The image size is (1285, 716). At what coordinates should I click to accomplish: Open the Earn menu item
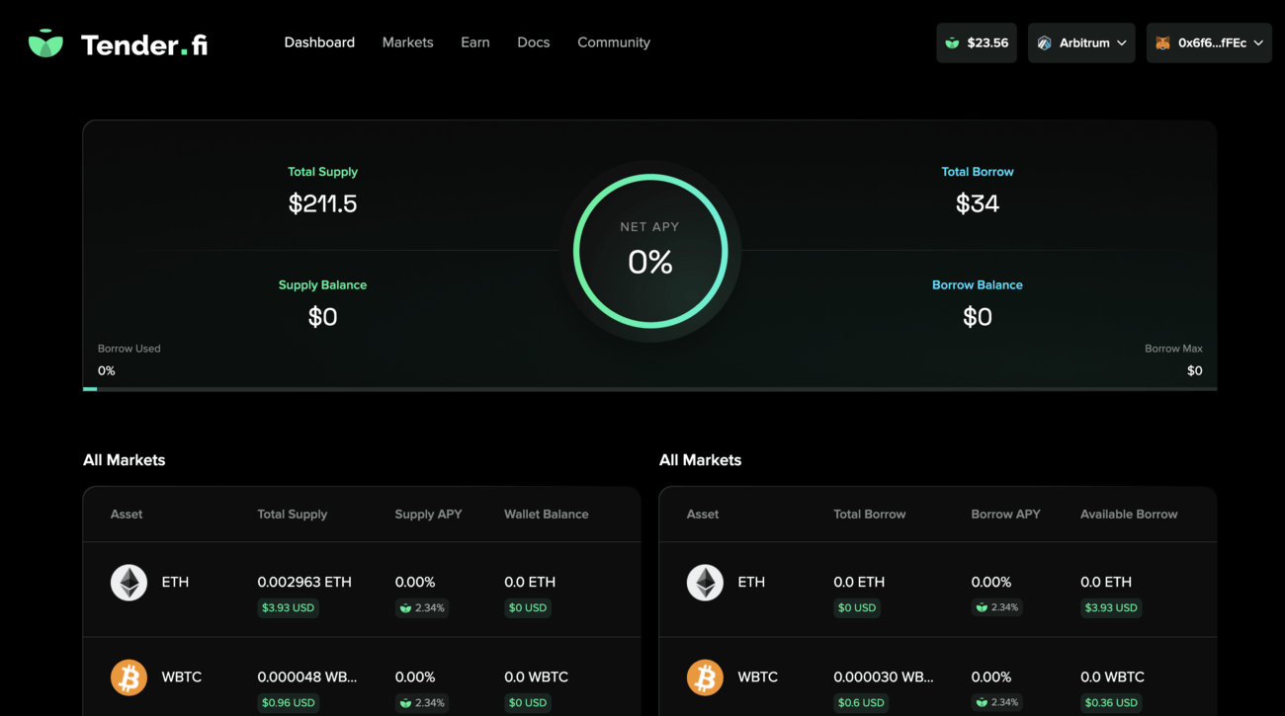[474, 42]
